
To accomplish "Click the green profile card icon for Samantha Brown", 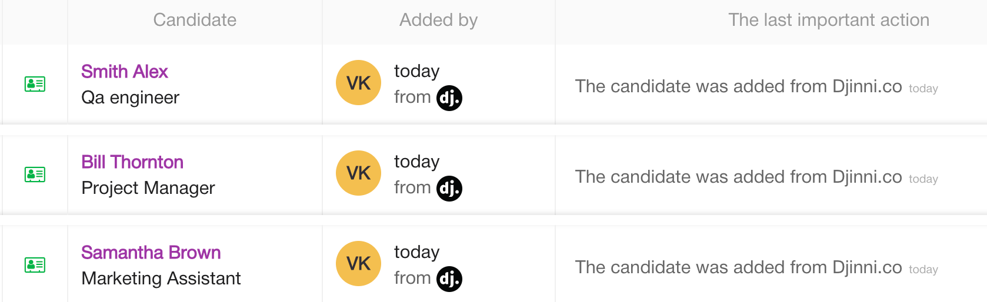I will tap(35, 265).
